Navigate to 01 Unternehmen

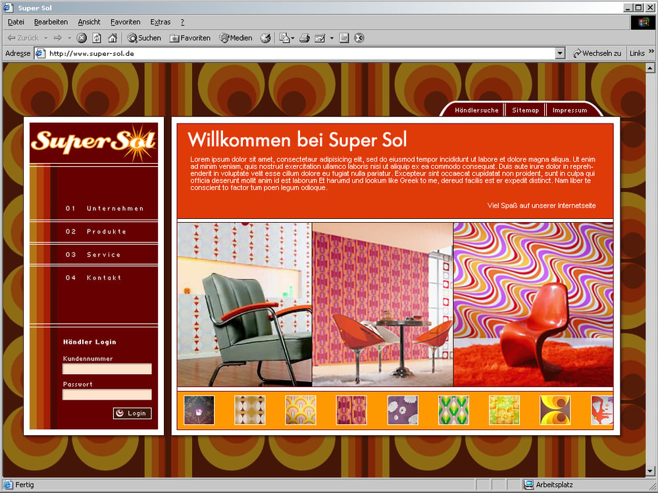105,208
